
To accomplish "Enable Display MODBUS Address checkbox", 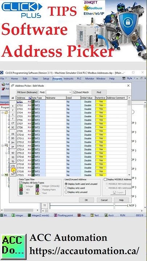I will pos(105,179).
